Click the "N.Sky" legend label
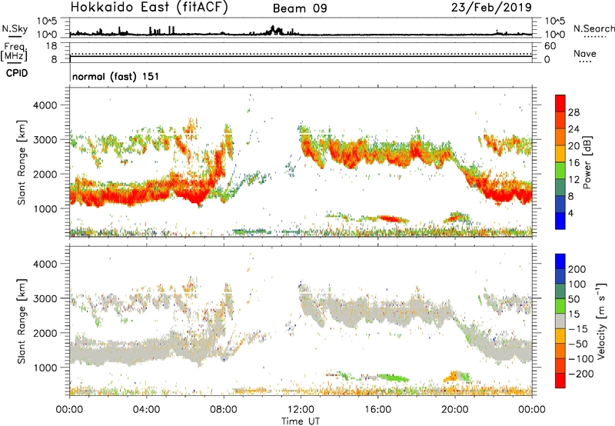This screenshot has width=615, height=426. click(15, 28)
